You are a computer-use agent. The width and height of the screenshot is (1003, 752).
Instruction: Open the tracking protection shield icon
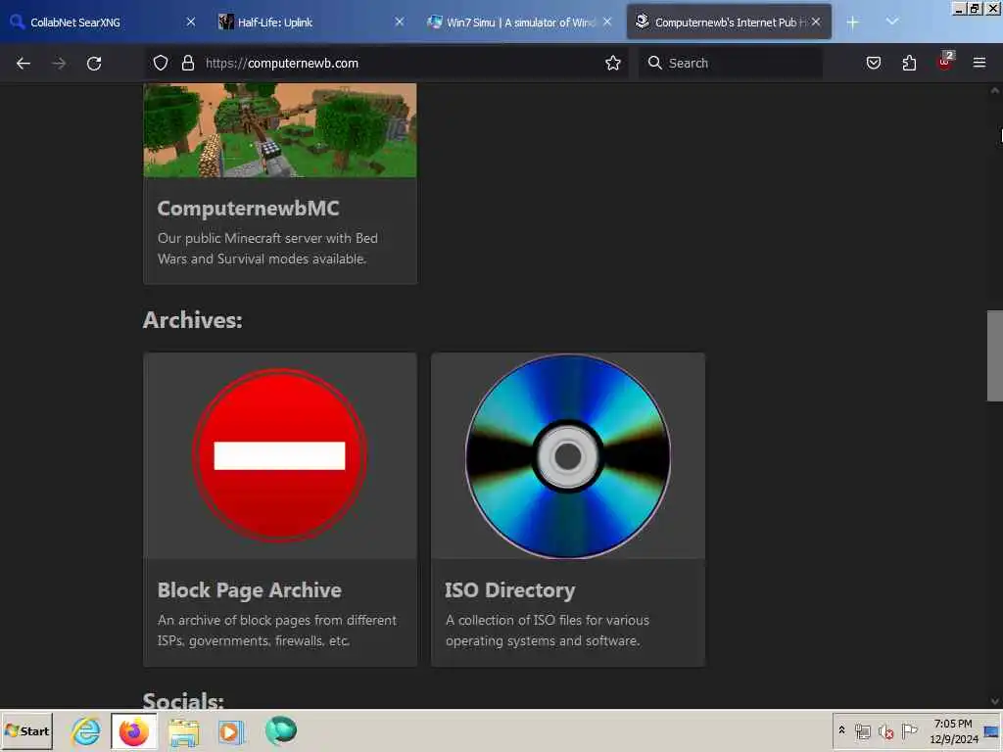click(x=161, y=63)
